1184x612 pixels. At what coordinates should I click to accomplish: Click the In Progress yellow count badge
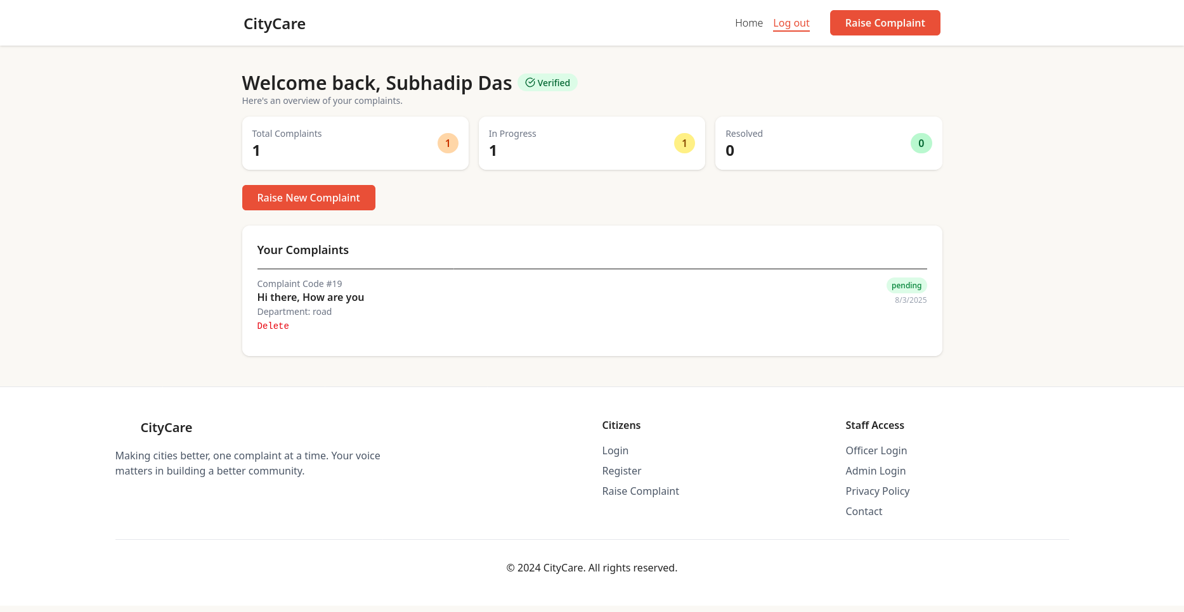coord(684,143)
